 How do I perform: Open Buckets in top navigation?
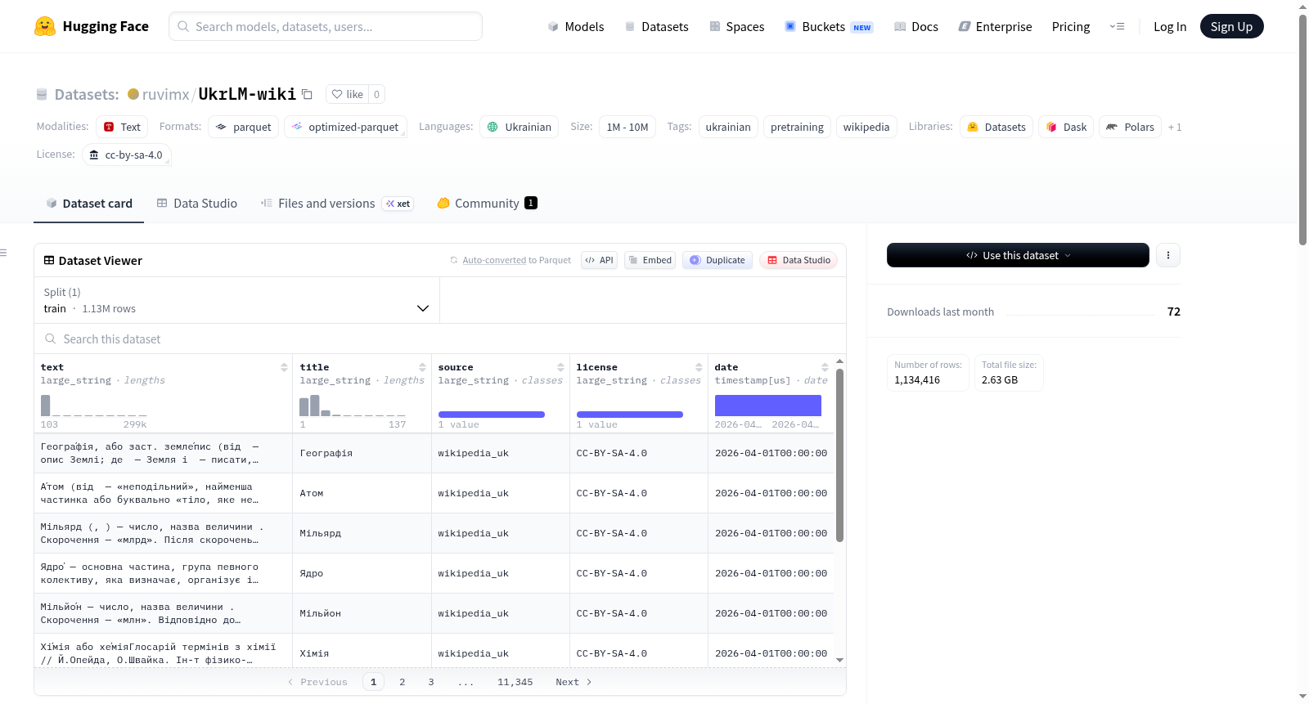click(x=829, y=26)
